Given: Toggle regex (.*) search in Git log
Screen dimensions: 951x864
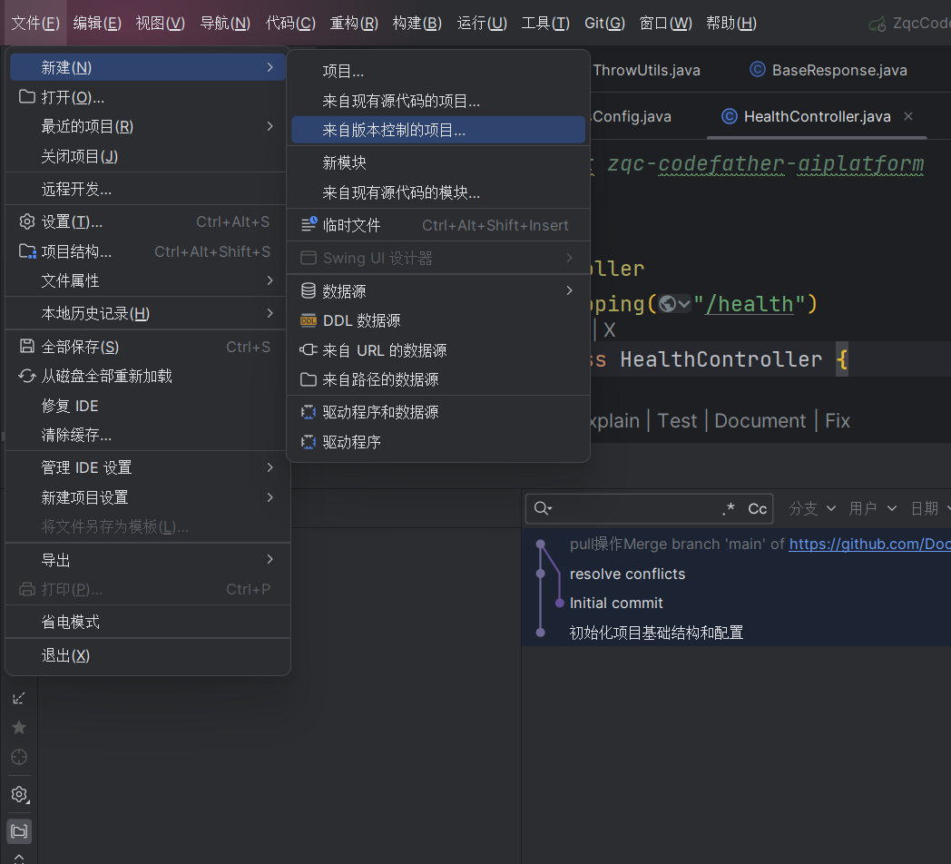Looking at the screenshot, I should click(728, 509).
